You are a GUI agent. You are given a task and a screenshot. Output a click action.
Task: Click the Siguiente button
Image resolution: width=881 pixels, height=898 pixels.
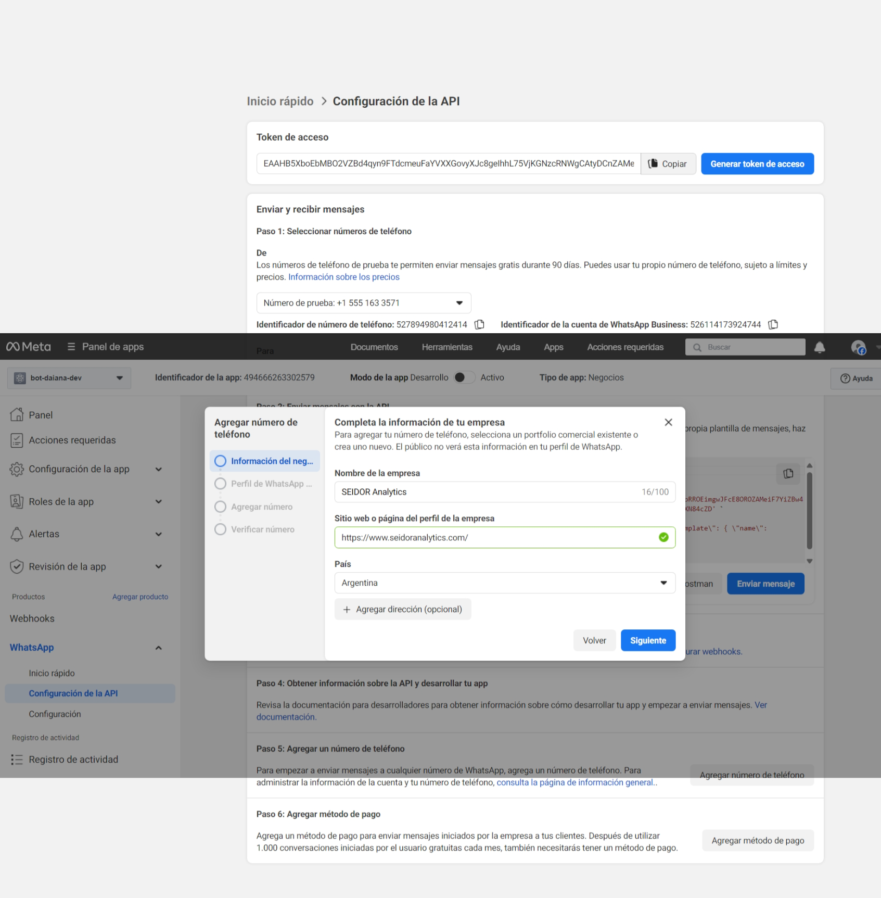pyautogui.click(x=648, y=640)
